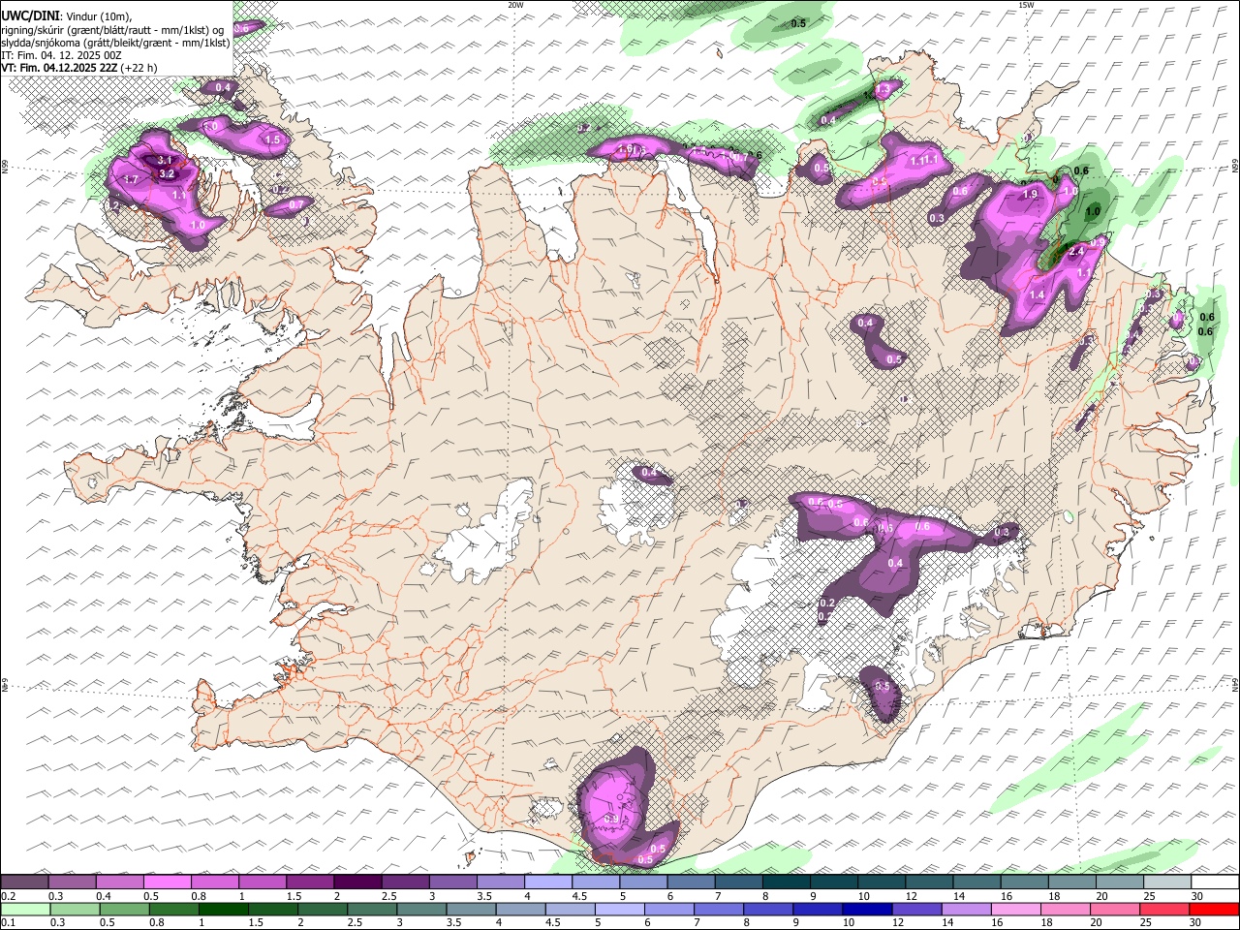This screenshot has height=930, width=1240.
Task: Click the 'slydda/snjókoma' legend description line
Action: [115, 43]
